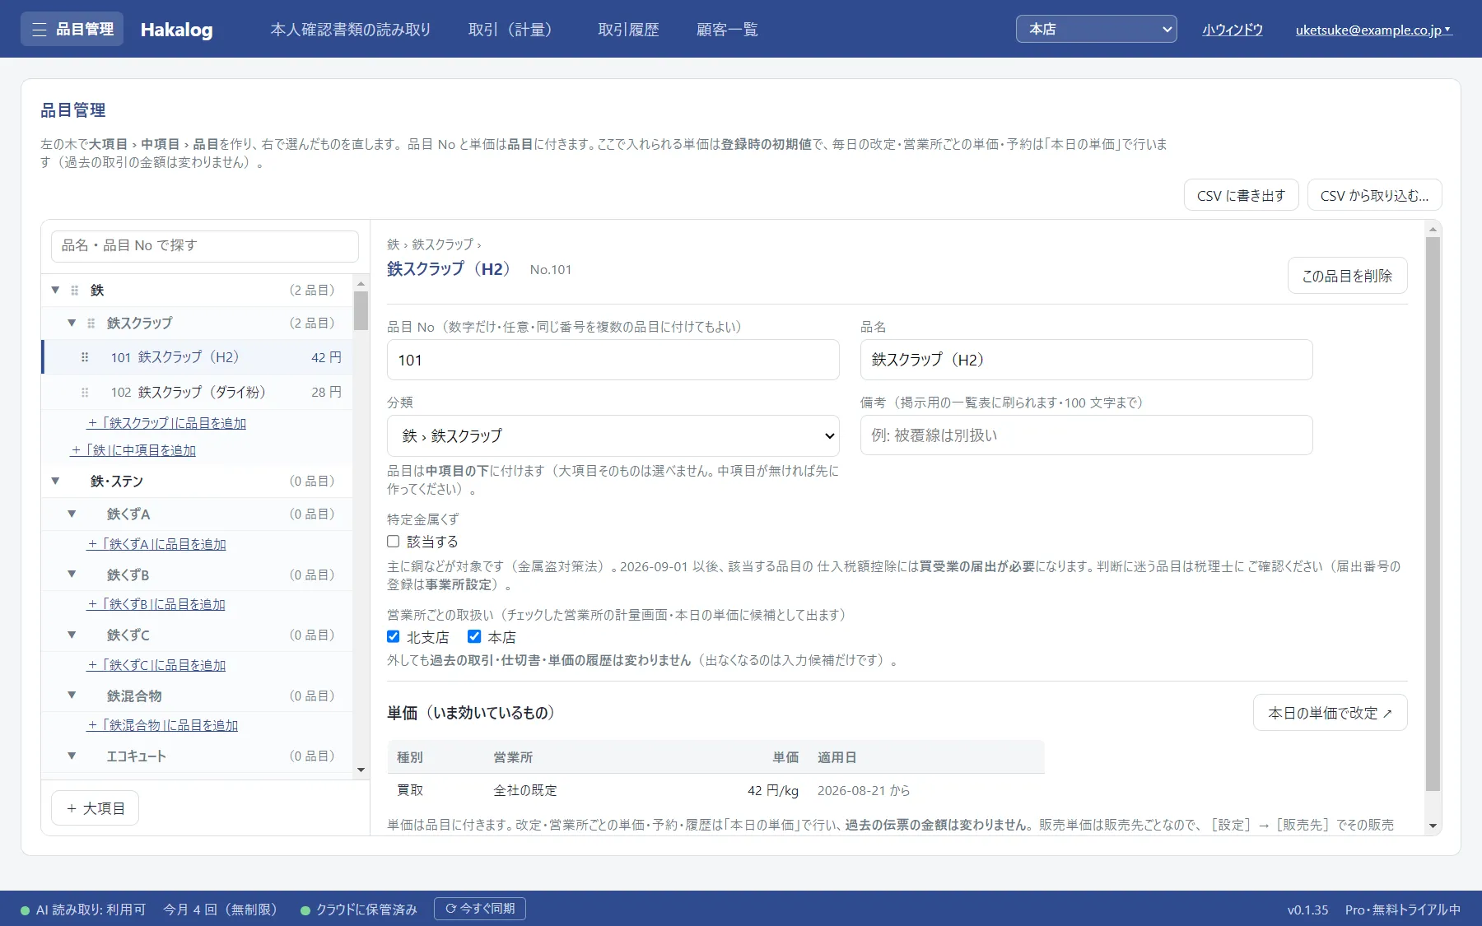The height and width of the screenshot is (926, 1482).
Task: Focus the 品名・品目 No search box
Action: (205, 245)
